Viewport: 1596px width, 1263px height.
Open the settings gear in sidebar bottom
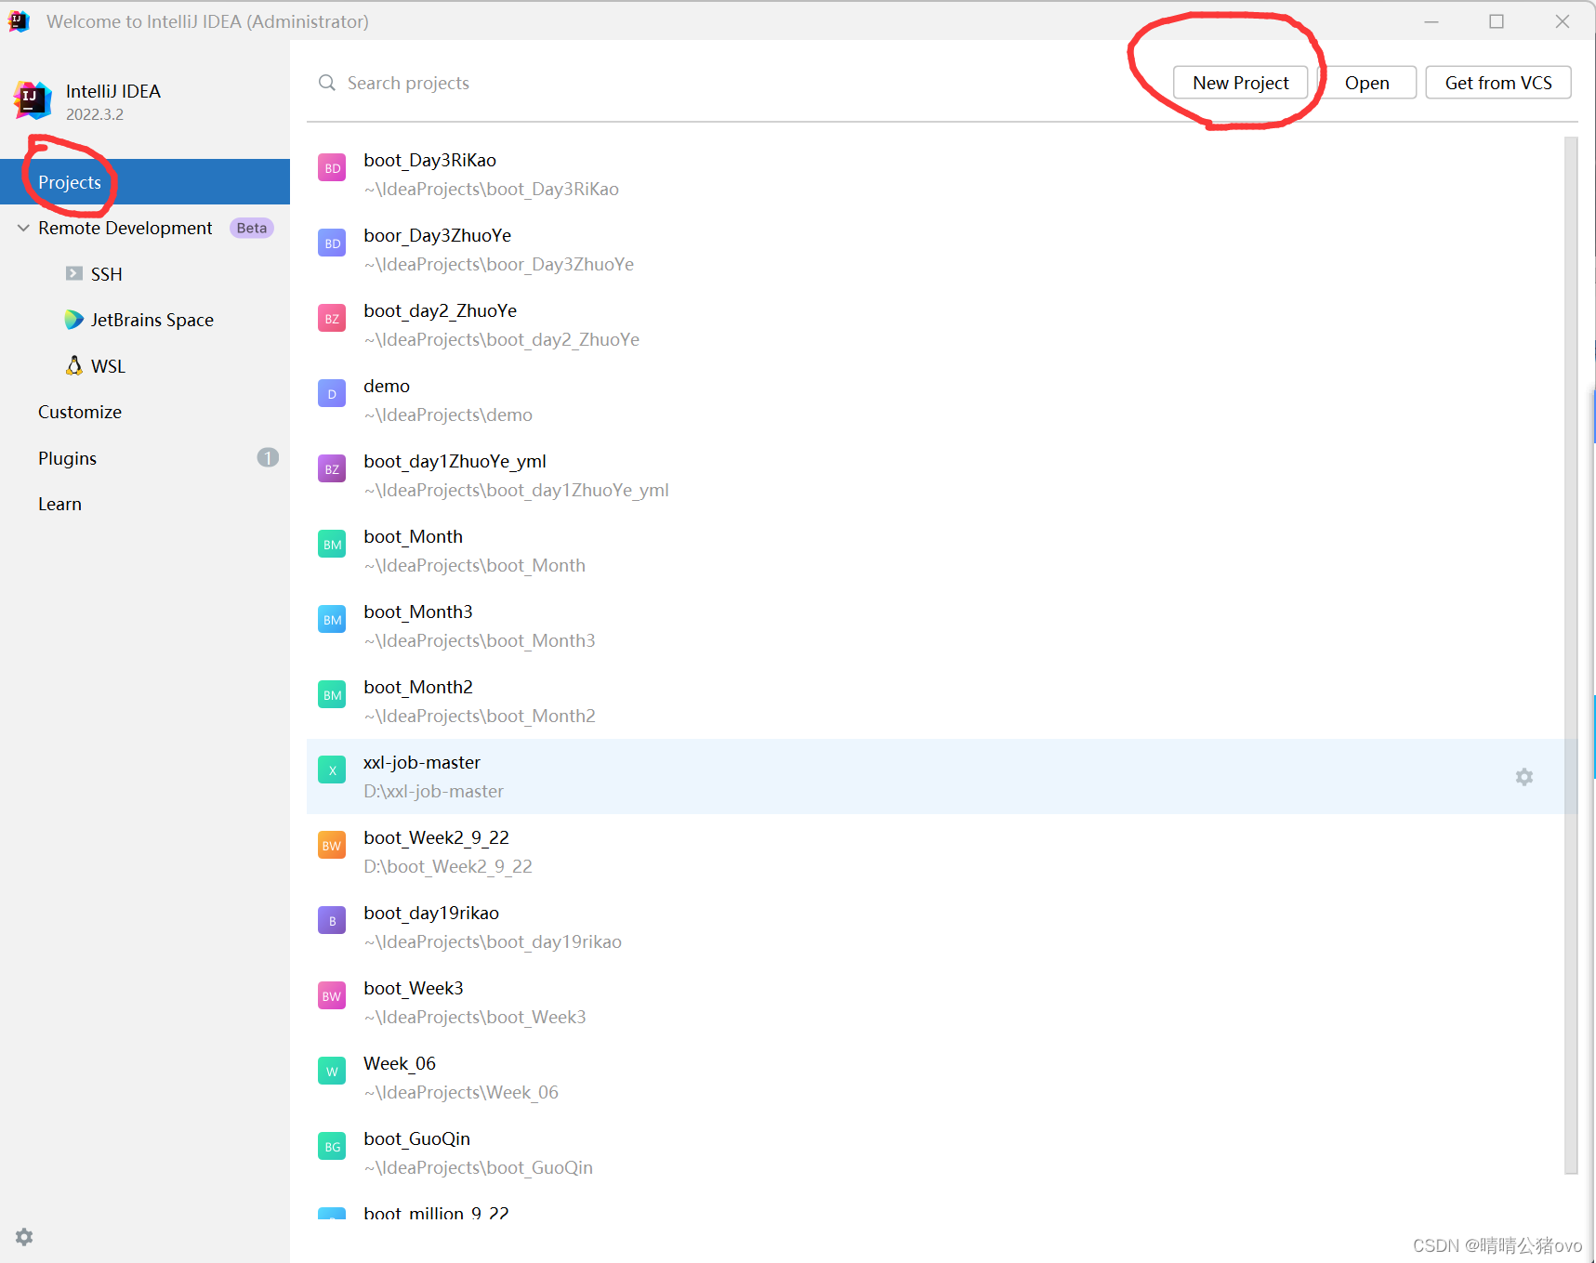24,1237
